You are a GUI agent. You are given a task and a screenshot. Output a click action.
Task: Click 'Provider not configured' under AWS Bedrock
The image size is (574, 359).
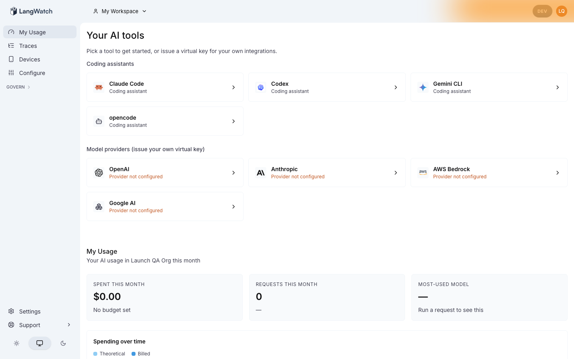click(460, 177)
